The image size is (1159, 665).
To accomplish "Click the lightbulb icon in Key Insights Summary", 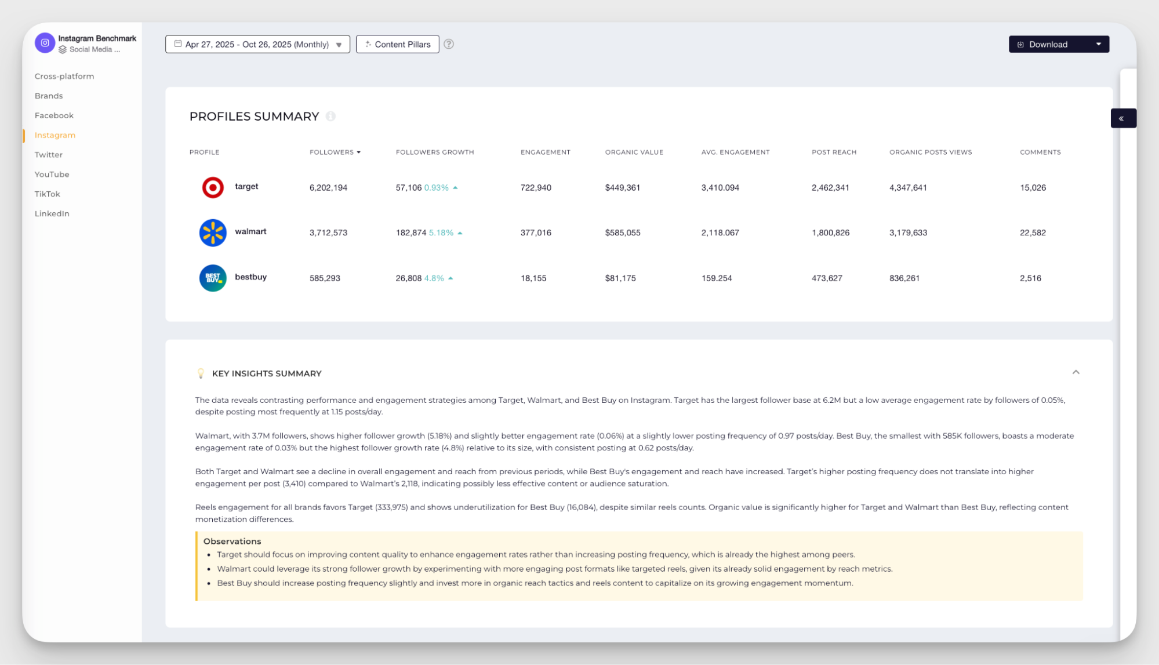I will (x=201, y=373).
